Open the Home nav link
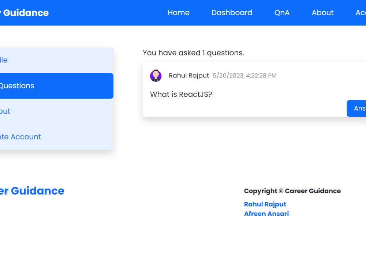 pos(179,12)
